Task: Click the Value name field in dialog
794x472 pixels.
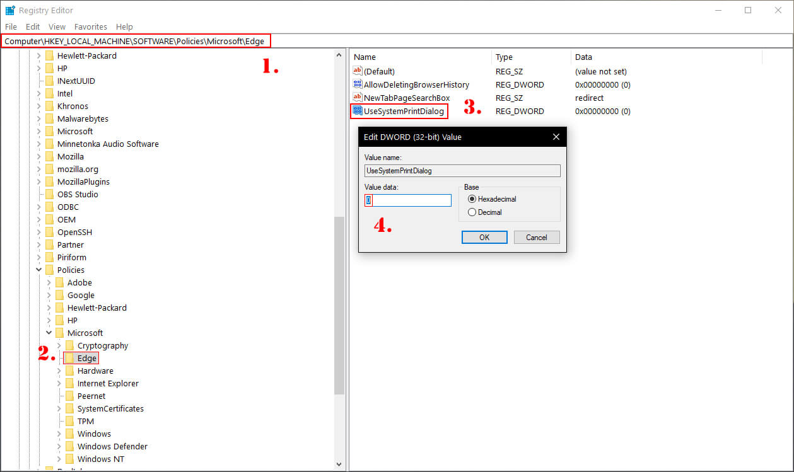Action: coord(462,170)
